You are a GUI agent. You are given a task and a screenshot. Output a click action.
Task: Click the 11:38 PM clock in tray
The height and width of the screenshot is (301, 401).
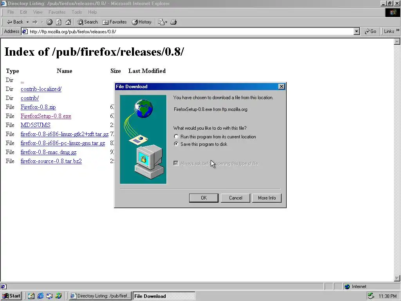tap(387, 296)
